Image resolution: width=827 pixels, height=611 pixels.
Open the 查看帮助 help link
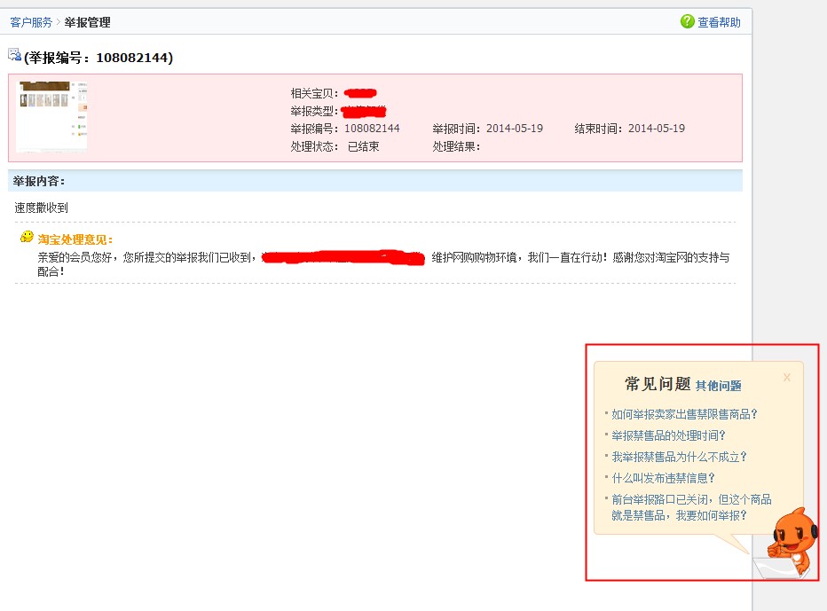(x=719, y=22)
